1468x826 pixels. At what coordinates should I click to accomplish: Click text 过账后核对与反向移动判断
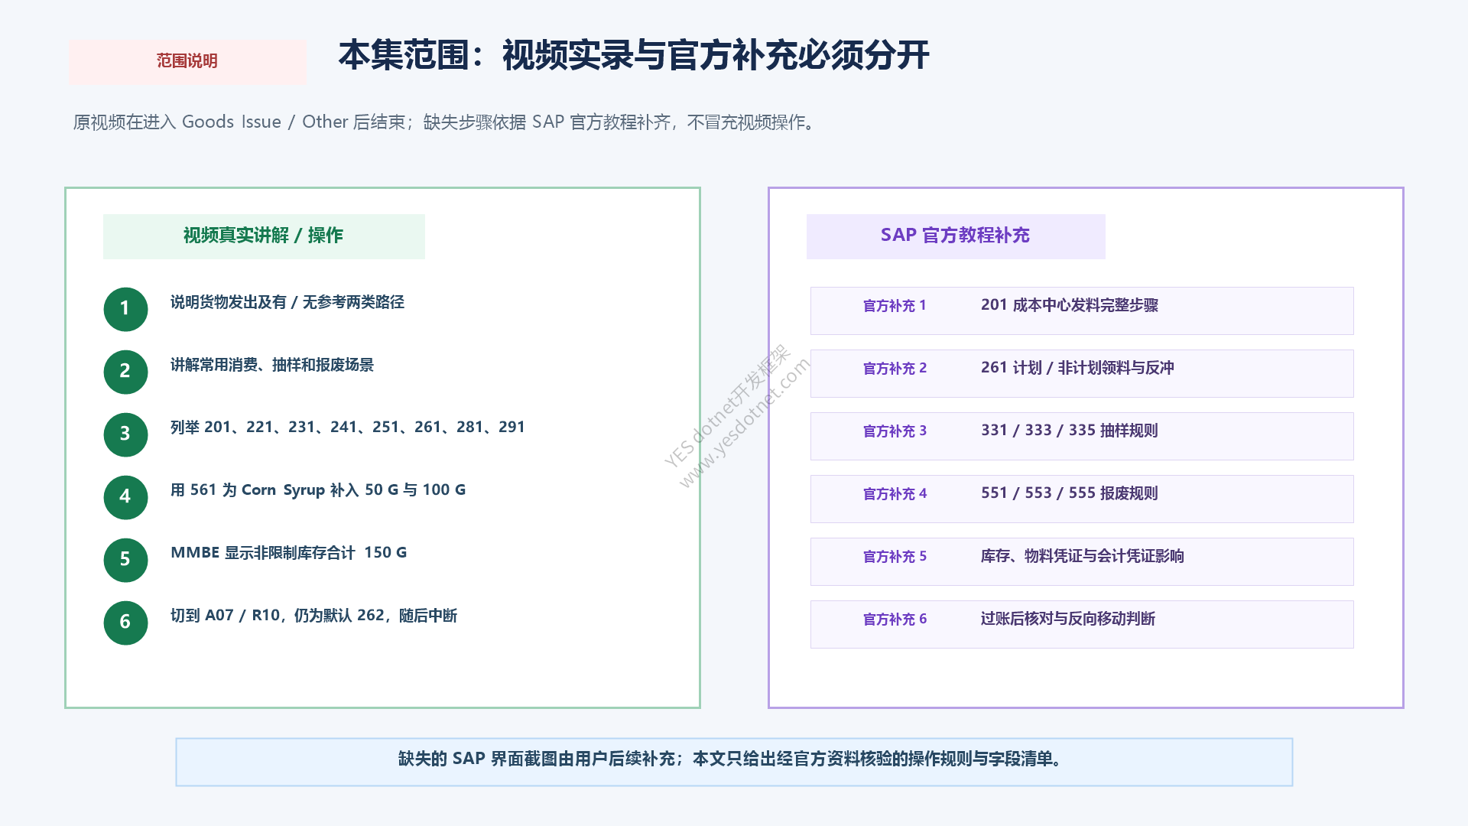click(x=1068, y=619)
